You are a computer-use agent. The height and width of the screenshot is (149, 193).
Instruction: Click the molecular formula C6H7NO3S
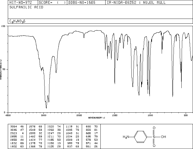pyautogui.click(x=17, y=21)
